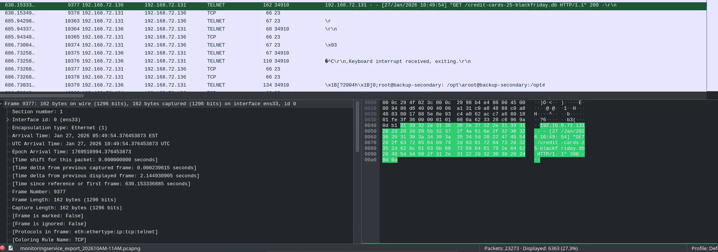Click hex offset 0020 row bytes
This screenshot has height=252, width=718.
point(454,114)
